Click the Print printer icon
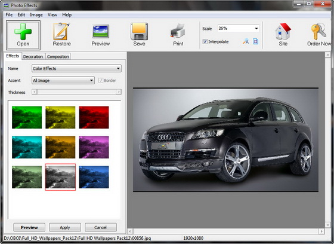334x244 pixels. click(178, 31)
